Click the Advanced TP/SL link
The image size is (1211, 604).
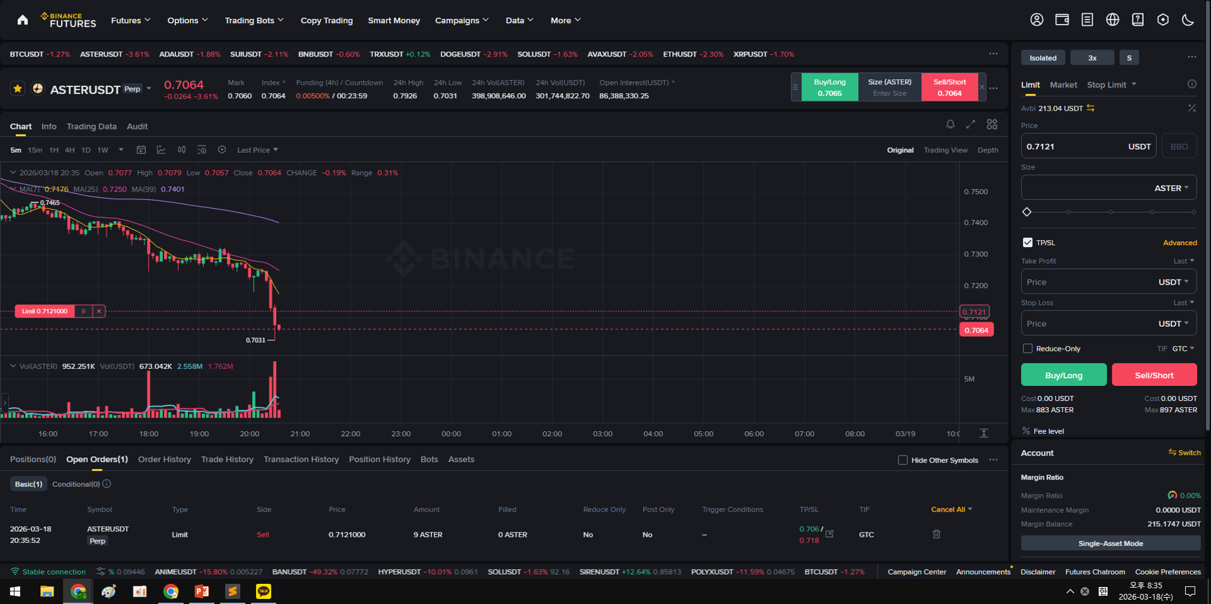[x=1180, y=243]
